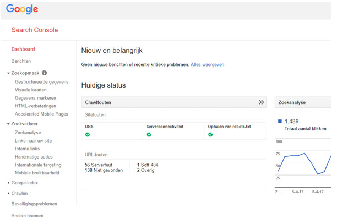This screenshot has height=224, width=359.
Task: Open Gestructureerde gegevens
Action: [42, 82]
